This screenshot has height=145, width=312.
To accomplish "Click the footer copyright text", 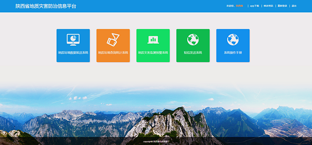I will (x=156, y=142).
